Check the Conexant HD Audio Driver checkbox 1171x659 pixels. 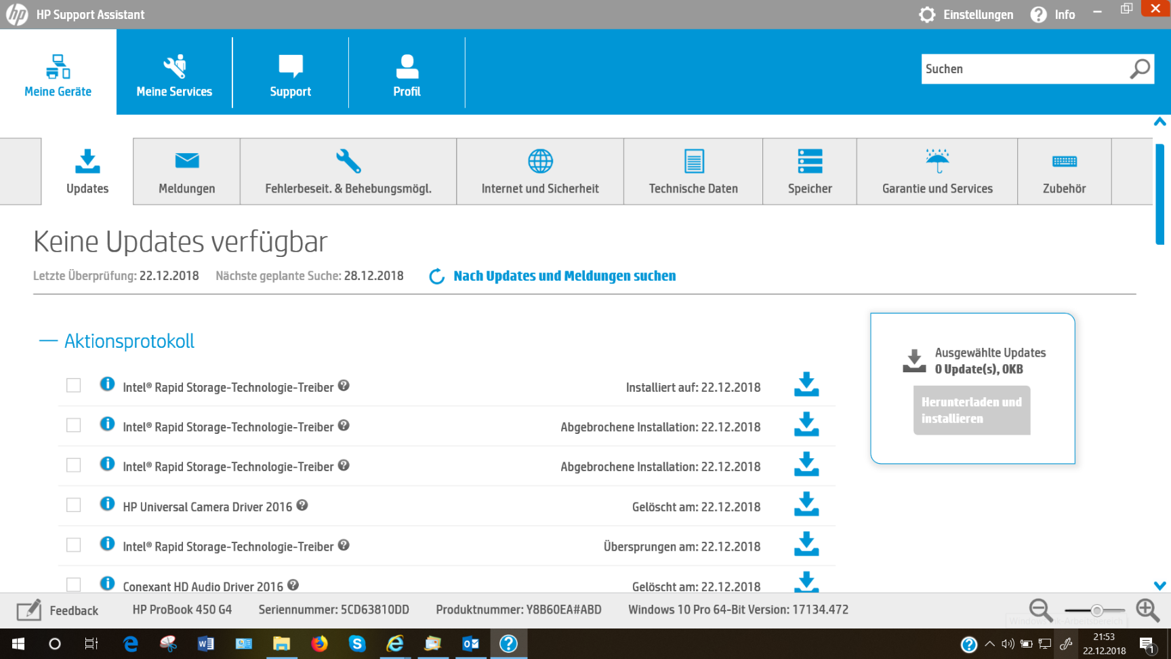pos(73,584)
